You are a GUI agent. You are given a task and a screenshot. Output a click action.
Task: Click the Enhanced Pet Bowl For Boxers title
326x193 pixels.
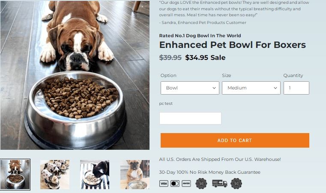(232, 45)
